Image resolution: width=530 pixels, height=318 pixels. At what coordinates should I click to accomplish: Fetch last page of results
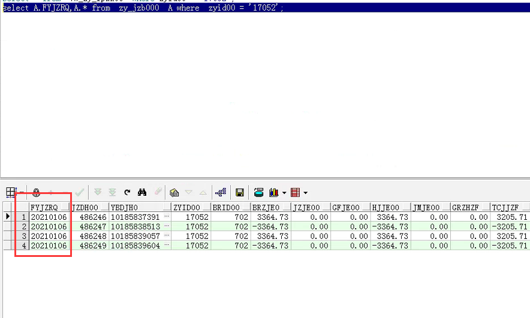pyautogui.click(x=112, y=192)
